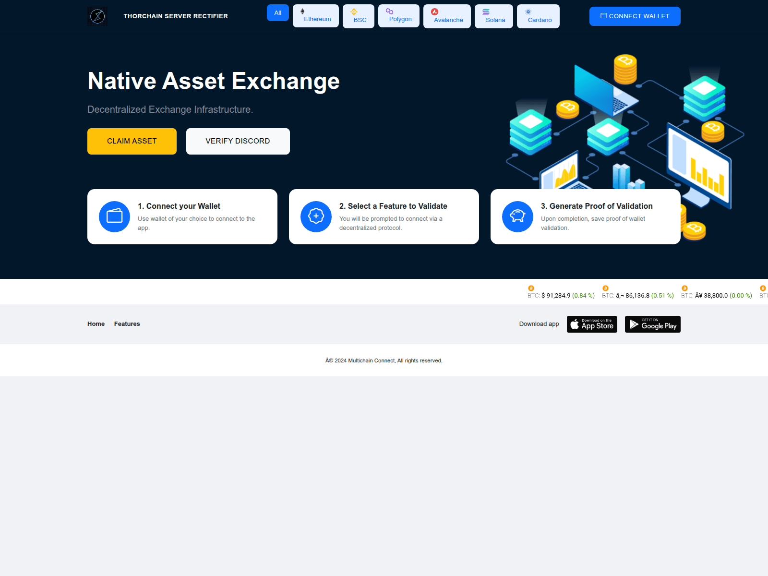Click the wallet icon on Connect your Wallet card

click(x=114, y=216)
